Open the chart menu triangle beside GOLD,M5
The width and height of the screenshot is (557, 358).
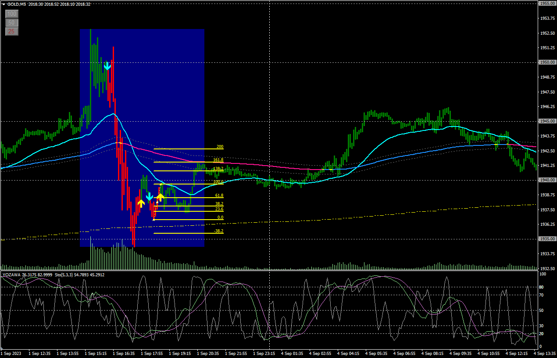pos(4,4)
